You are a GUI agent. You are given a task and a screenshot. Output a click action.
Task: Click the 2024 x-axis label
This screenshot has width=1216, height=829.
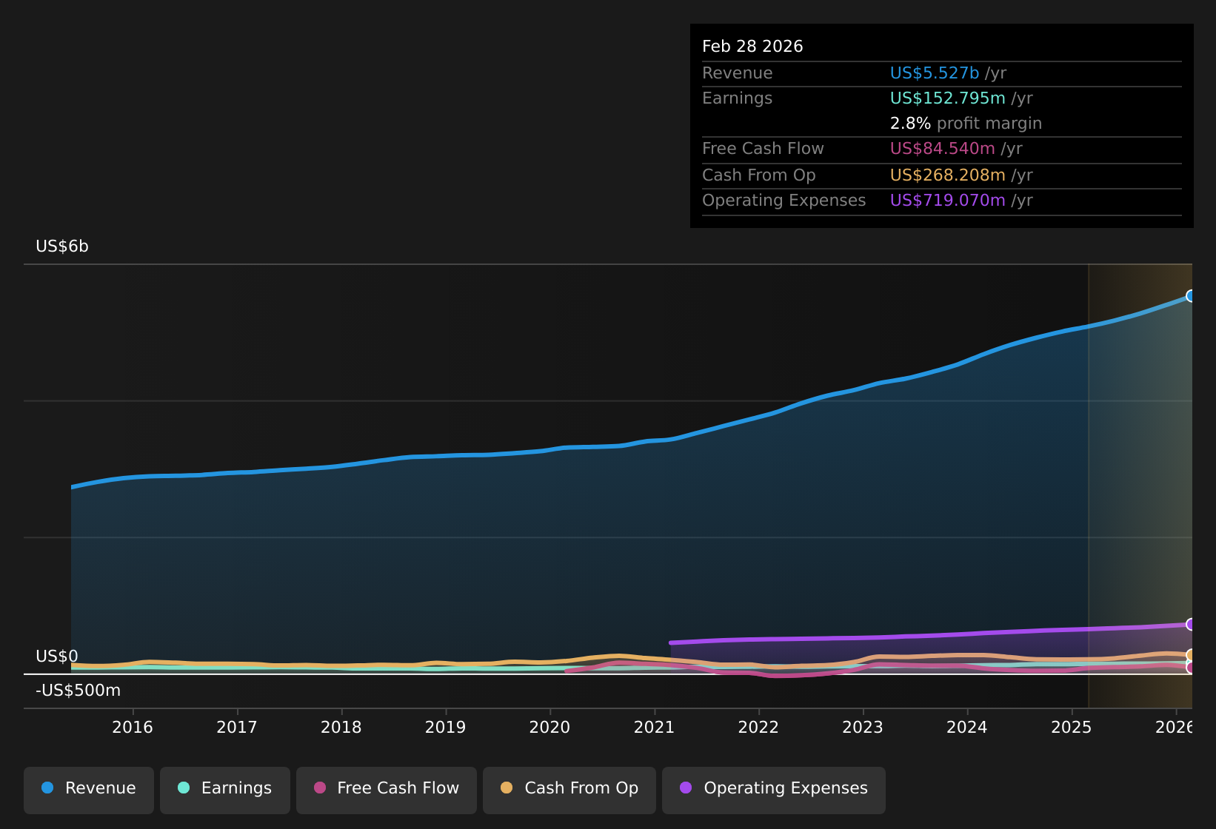coord(967,728)
